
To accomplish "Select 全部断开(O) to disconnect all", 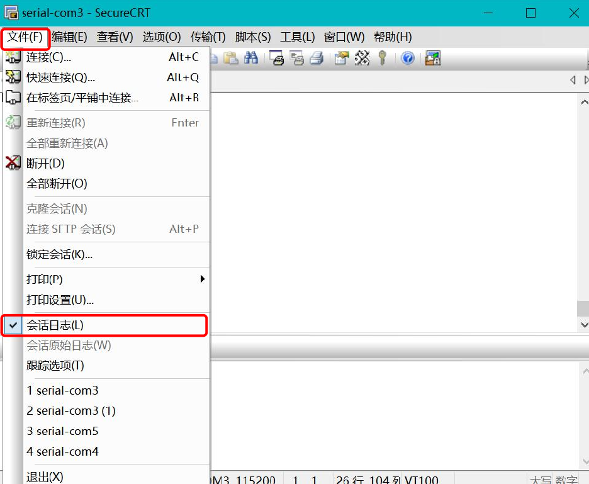I will pyautogui.click(x=106, y=184).
